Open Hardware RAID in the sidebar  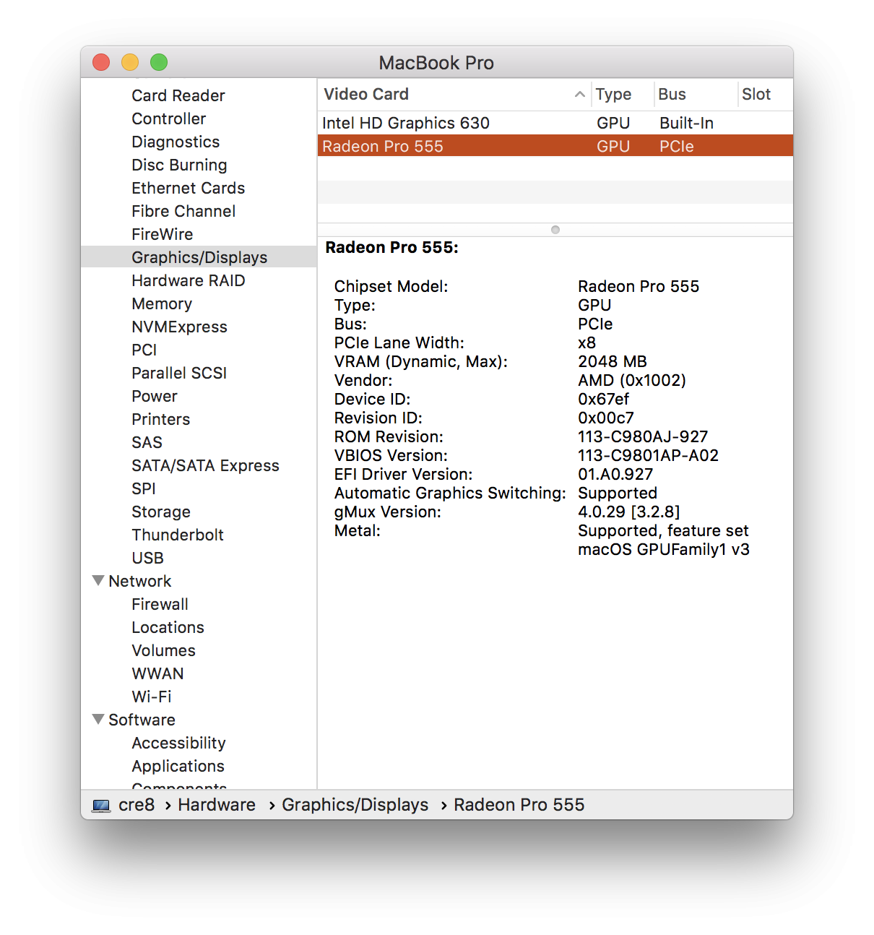coord(189,280)
